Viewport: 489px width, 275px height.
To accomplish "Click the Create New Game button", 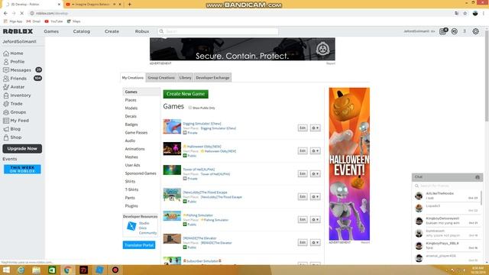I will 186,94.
